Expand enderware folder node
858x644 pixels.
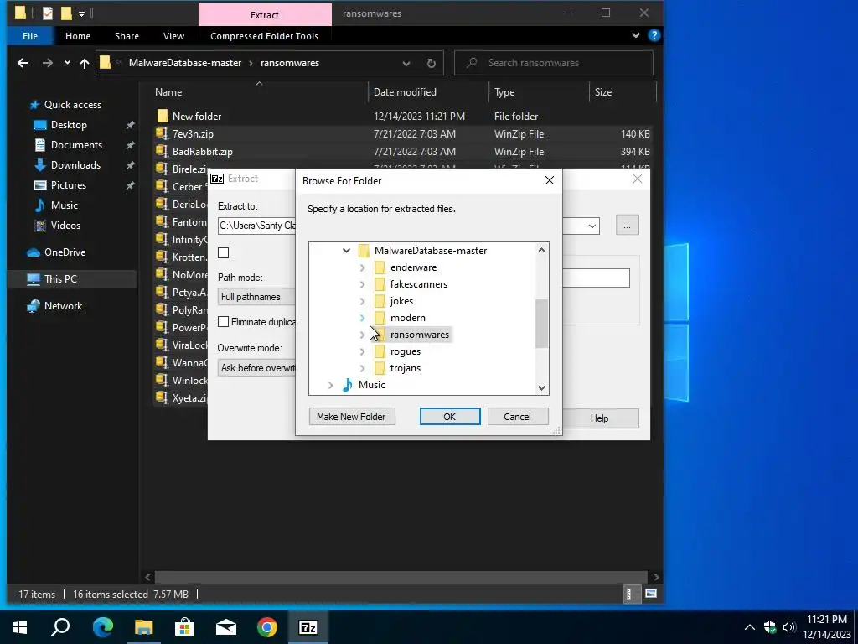(x=362, y=267)
